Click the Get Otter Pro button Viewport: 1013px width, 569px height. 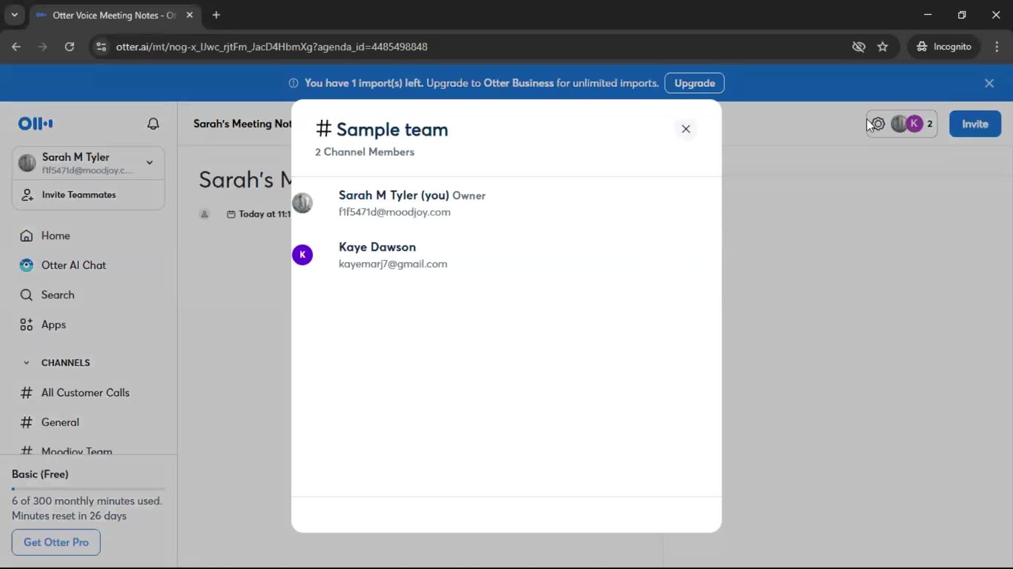[56, 542]
